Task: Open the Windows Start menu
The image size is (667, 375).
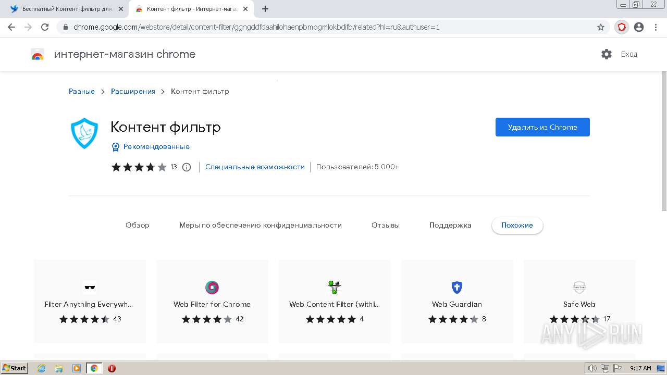Action: pyautogui.click(x=15, y=368)
